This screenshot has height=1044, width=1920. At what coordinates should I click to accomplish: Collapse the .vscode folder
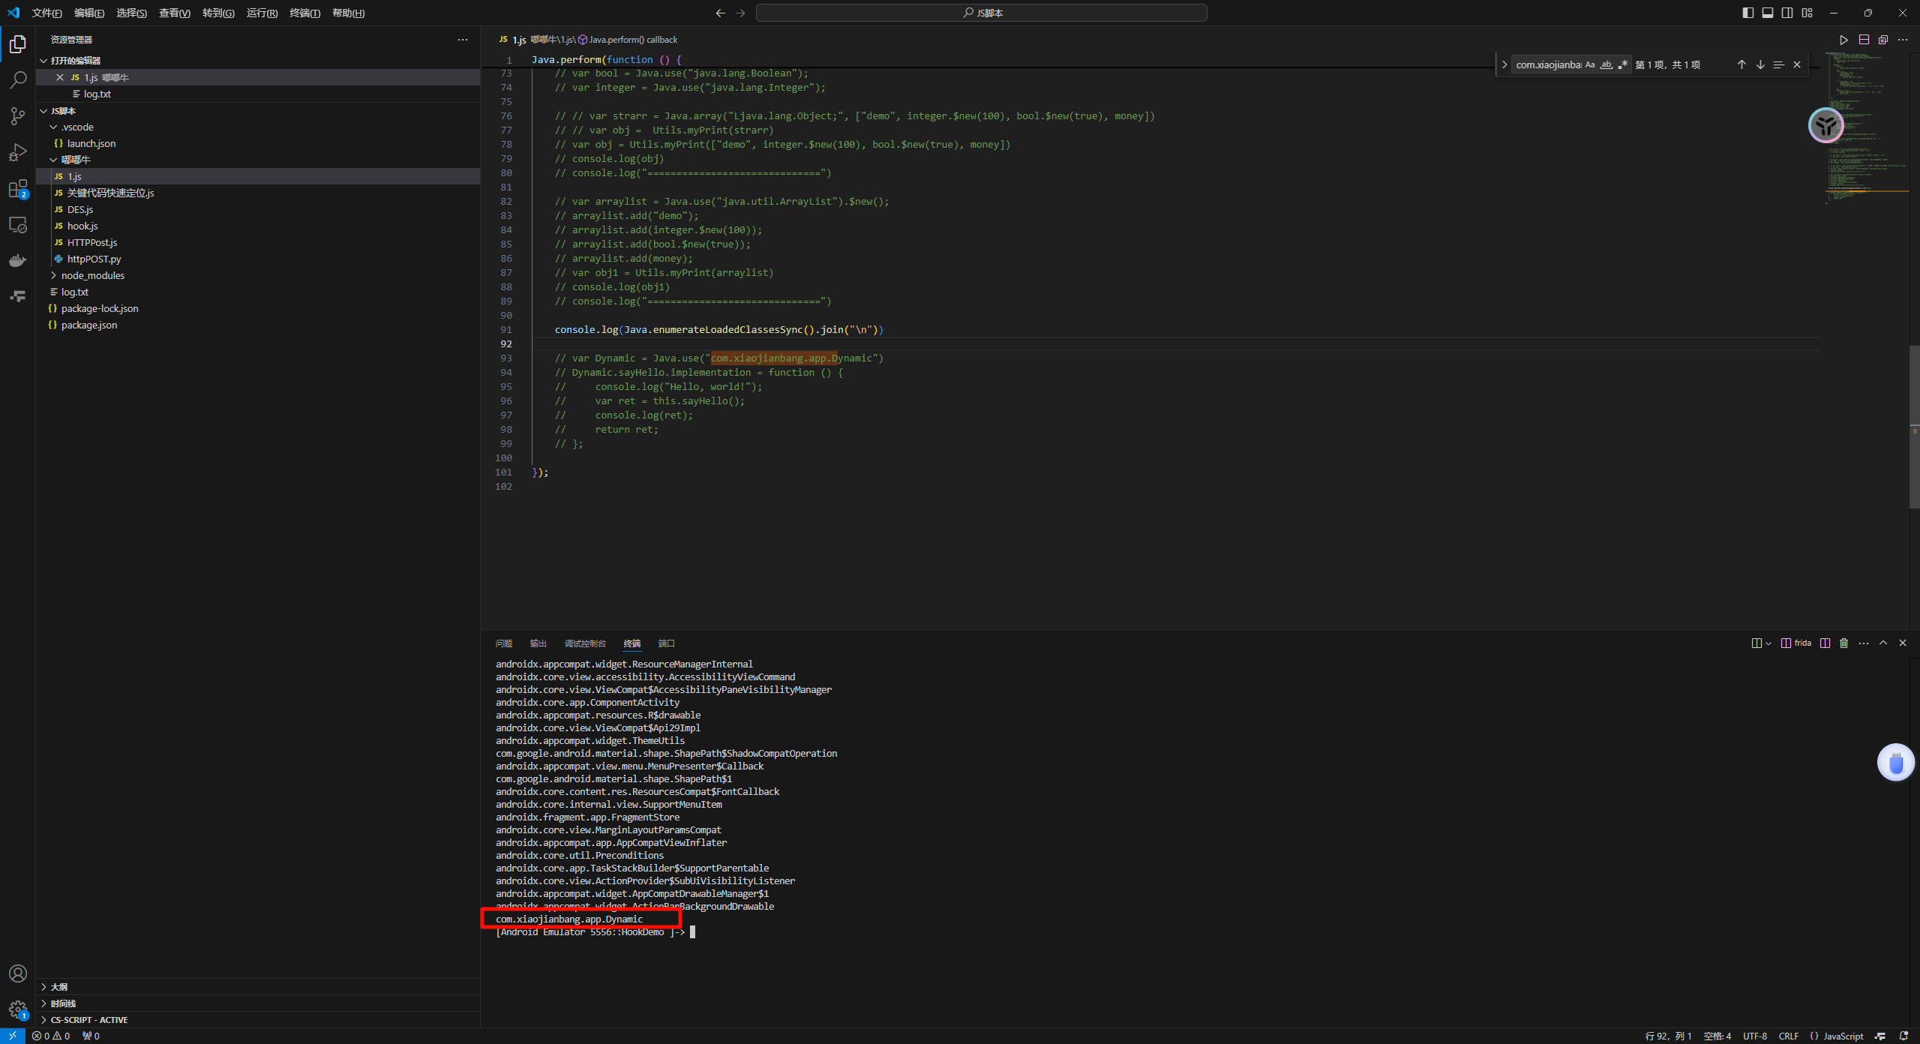(77, 127)
